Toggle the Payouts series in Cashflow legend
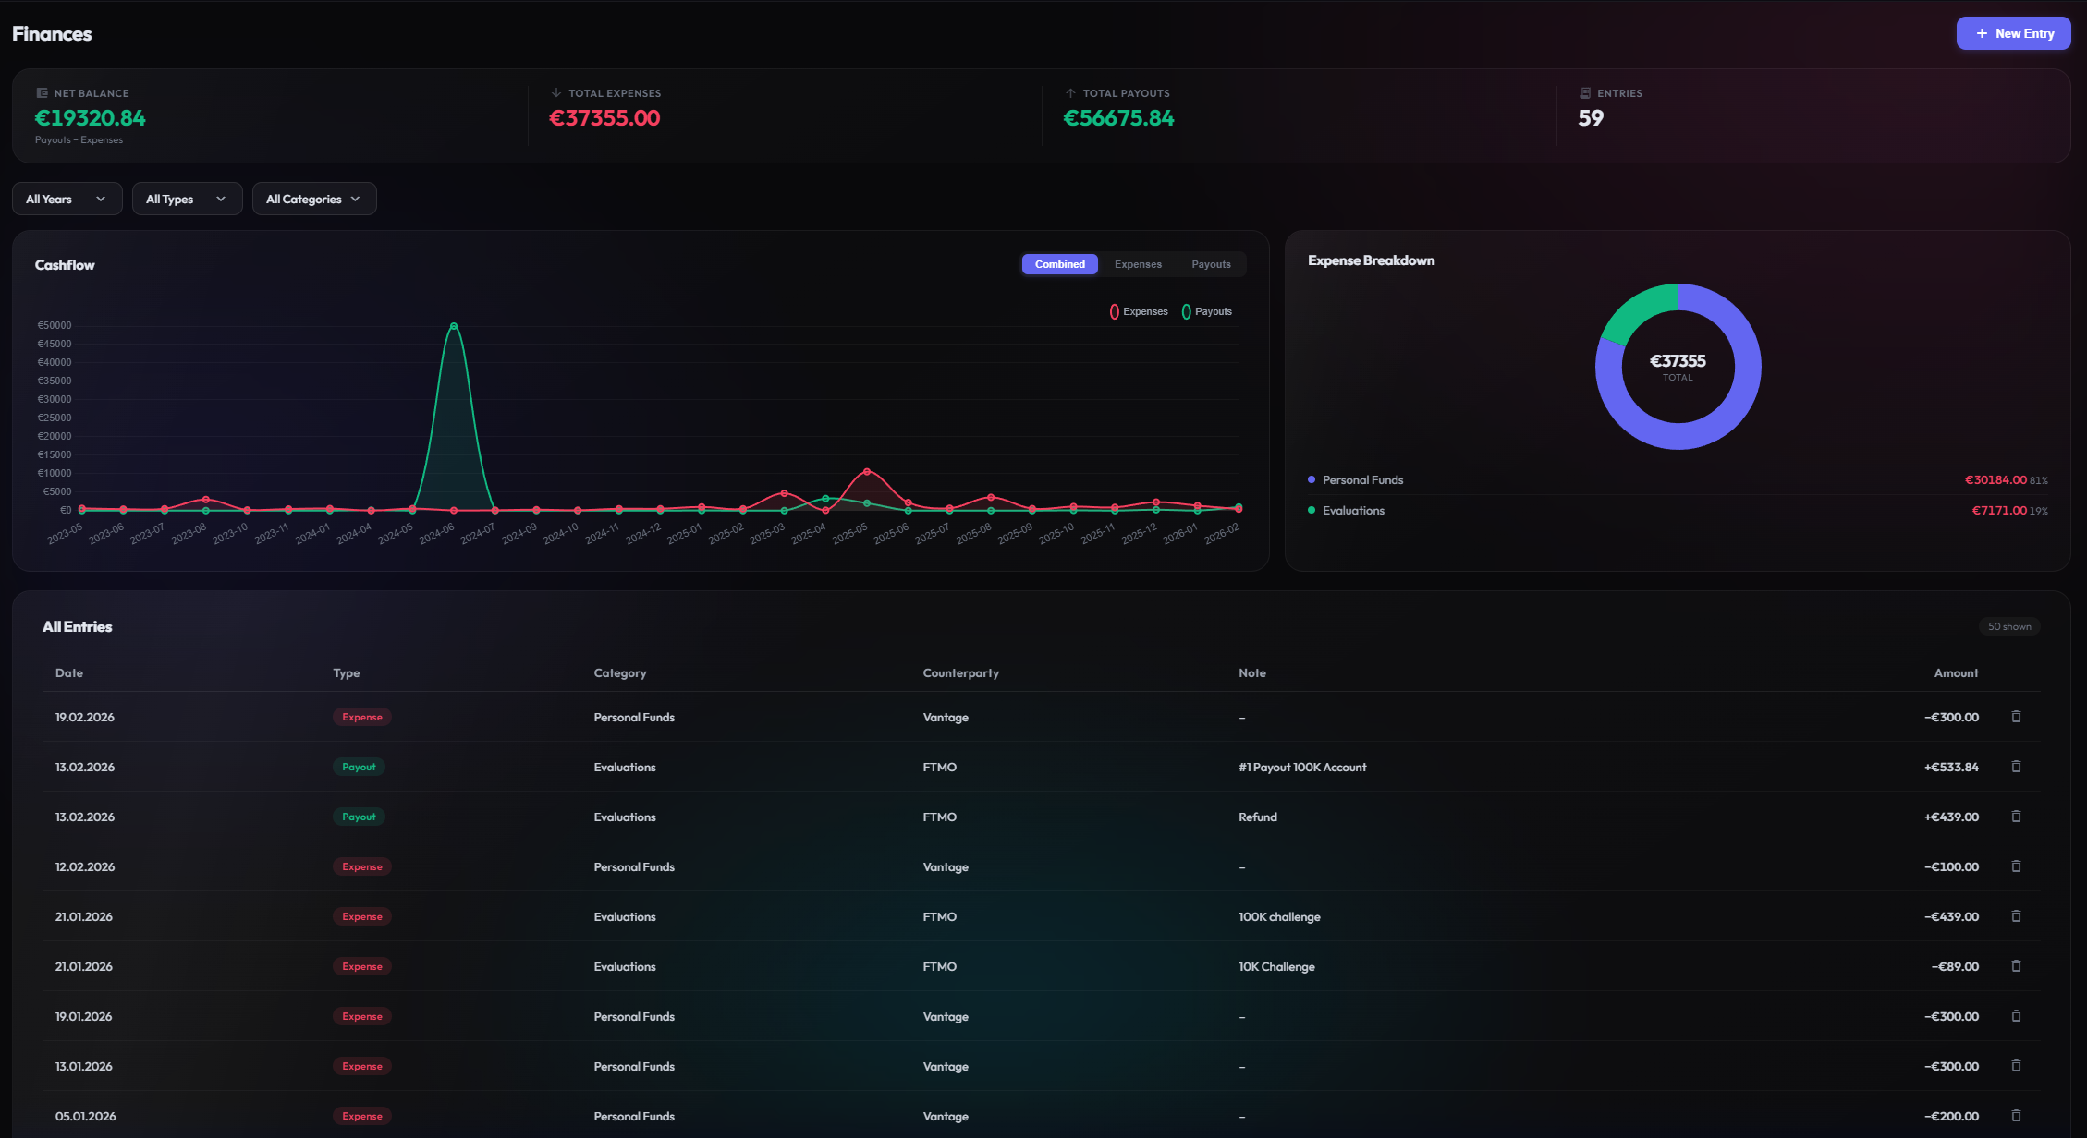The image size is (2087, 1138). coord(1207,311)
